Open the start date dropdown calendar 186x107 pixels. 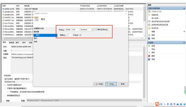[x=78, y=30]
